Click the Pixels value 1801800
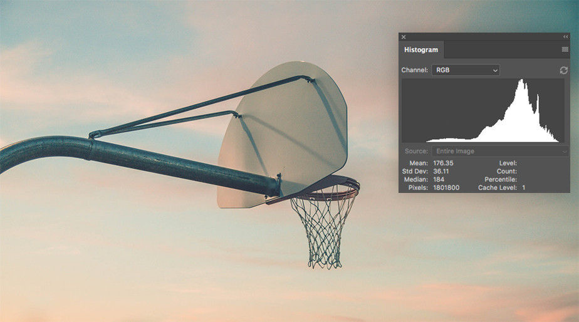The width and height of the screenshot is (579, 322). pyautogui.click(x=446, y=187)
